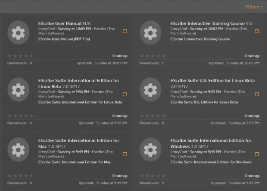
Task: Click gear icon for EScribe Interactive Training Course
Action: click(151, 33)
